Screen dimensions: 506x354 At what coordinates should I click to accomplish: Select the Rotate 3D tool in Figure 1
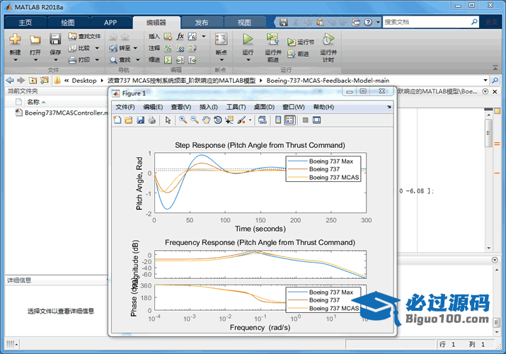point(218,120)
